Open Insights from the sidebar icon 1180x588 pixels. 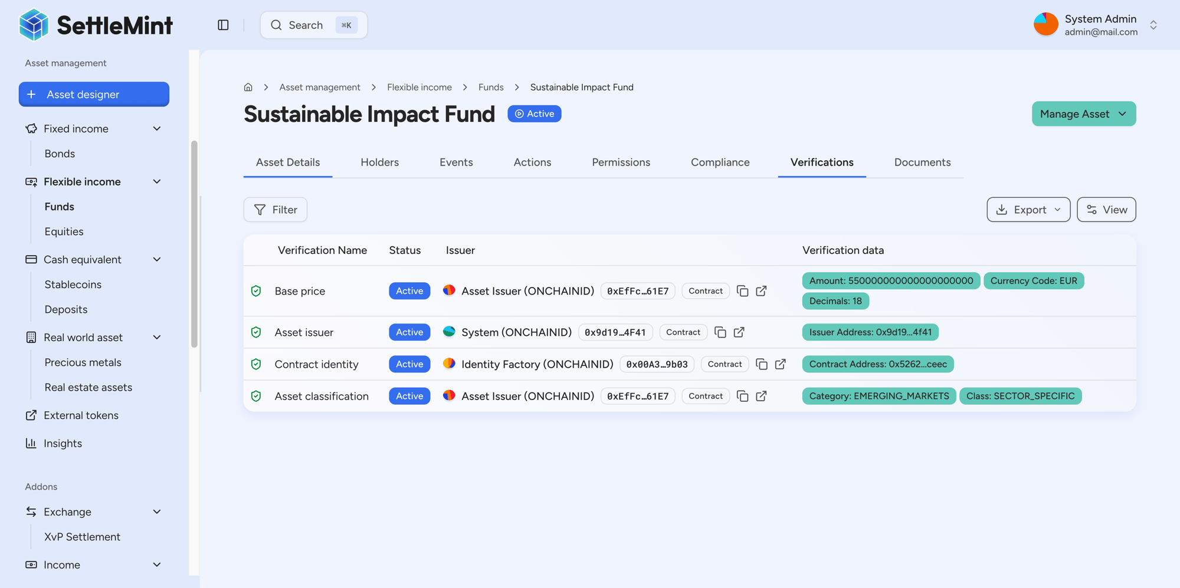click(x=31, y=443)
